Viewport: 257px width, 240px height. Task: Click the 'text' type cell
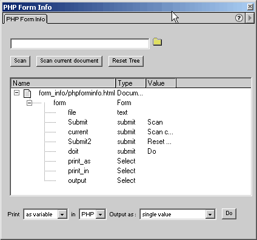pyautogui.click(x=122, y=112)
